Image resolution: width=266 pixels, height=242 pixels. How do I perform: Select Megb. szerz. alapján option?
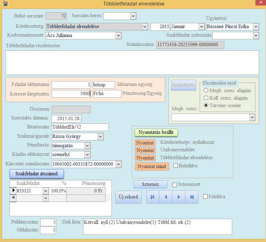click(206, 90)
